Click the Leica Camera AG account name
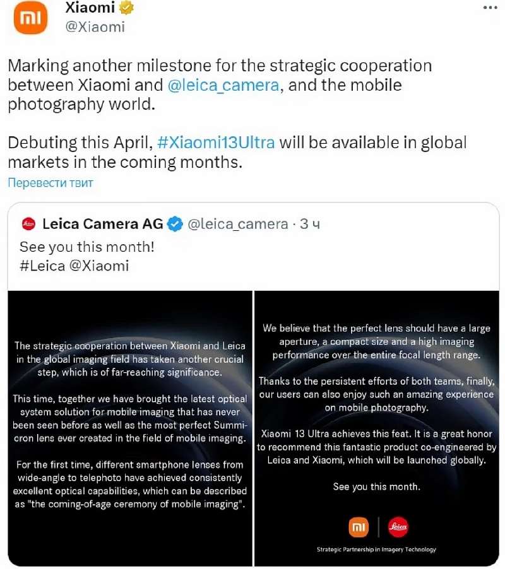This screenshot has height=569, width=505. (x=102, y=223)
